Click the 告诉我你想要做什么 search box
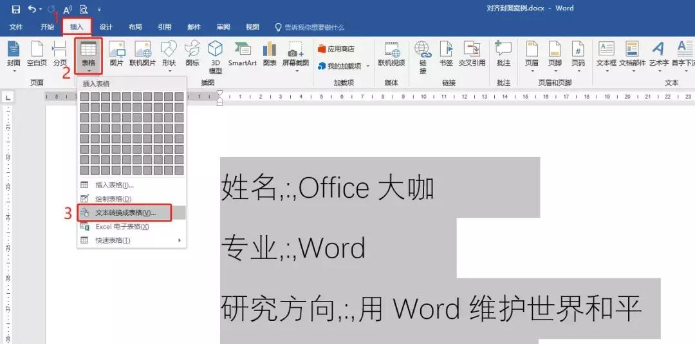The width and height of the screenshot is (695, 344). click(310, 28)
